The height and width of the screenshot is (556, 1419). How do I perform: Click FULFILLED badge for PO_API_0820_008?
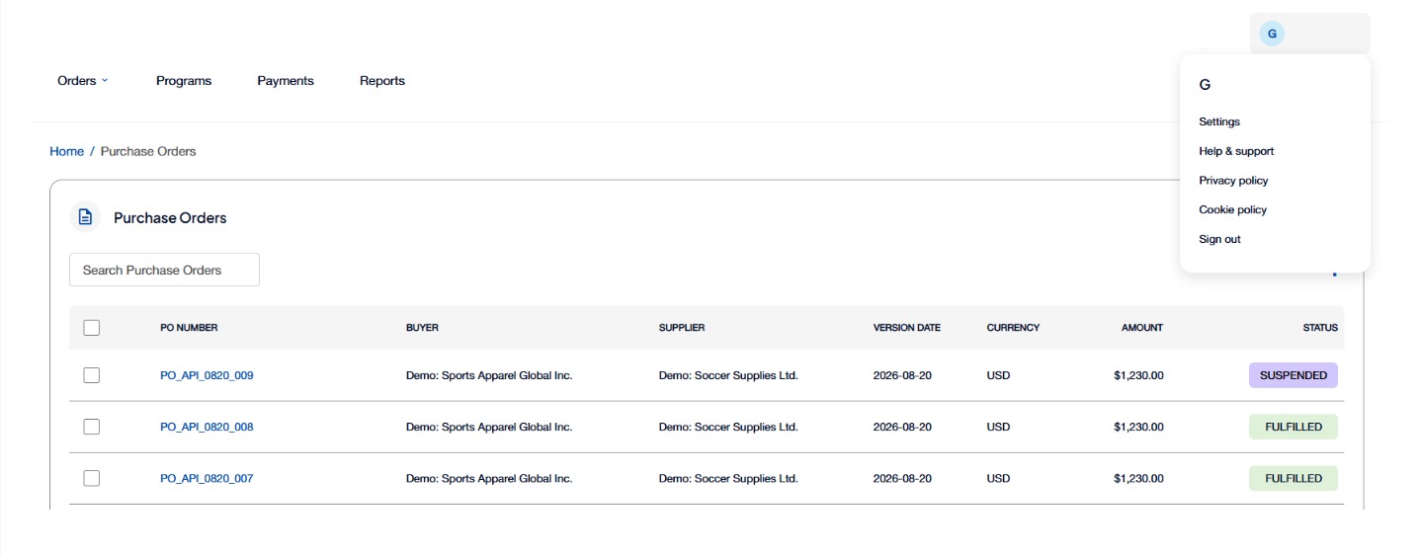pos(1293,427)
